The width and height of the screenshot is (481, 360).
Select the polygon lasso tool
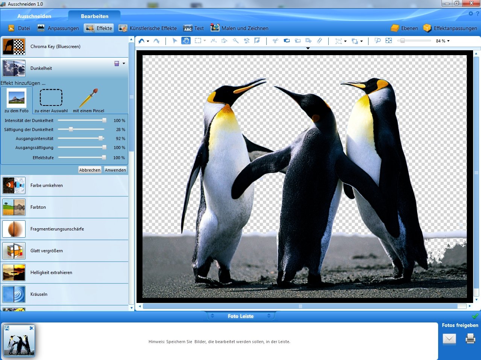pos(225,41)
